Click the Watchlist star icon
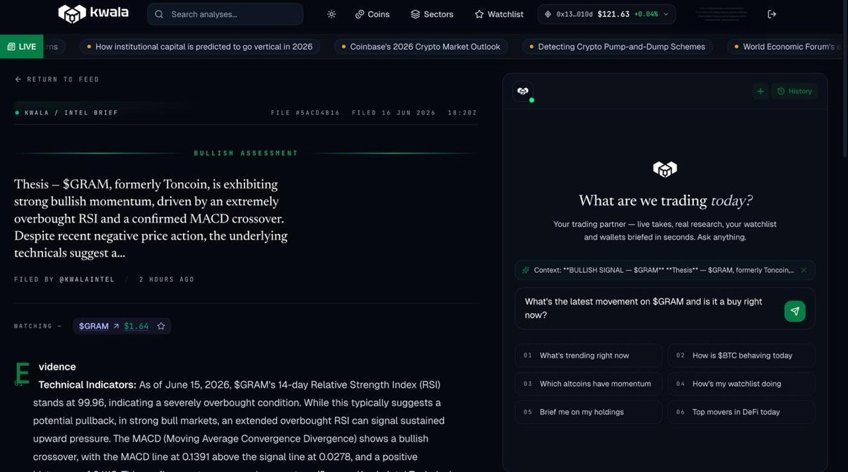The image size is (848, 472). (479, 14)
